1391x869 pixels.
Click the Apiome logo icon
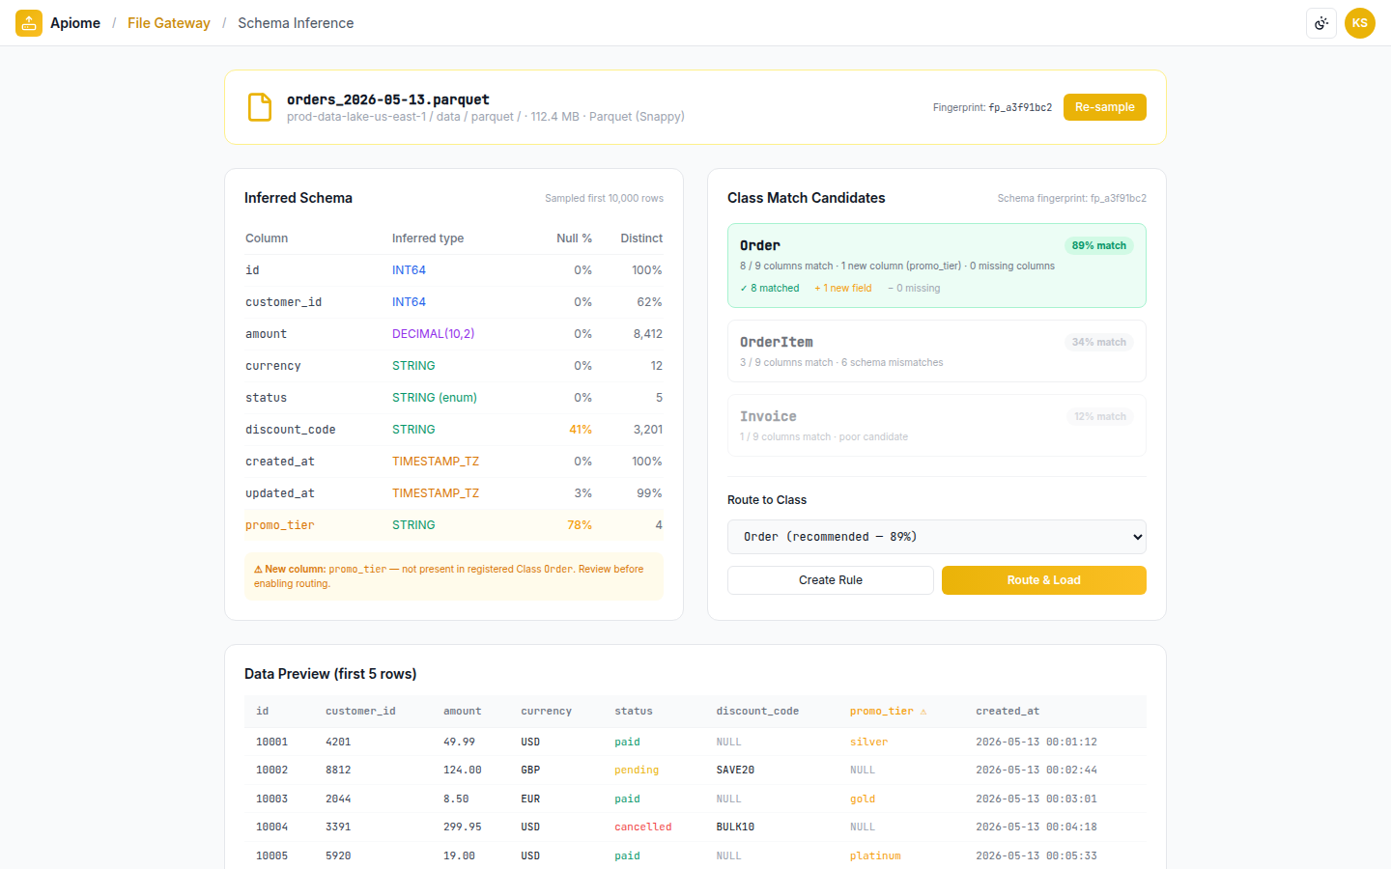point(29,23)
